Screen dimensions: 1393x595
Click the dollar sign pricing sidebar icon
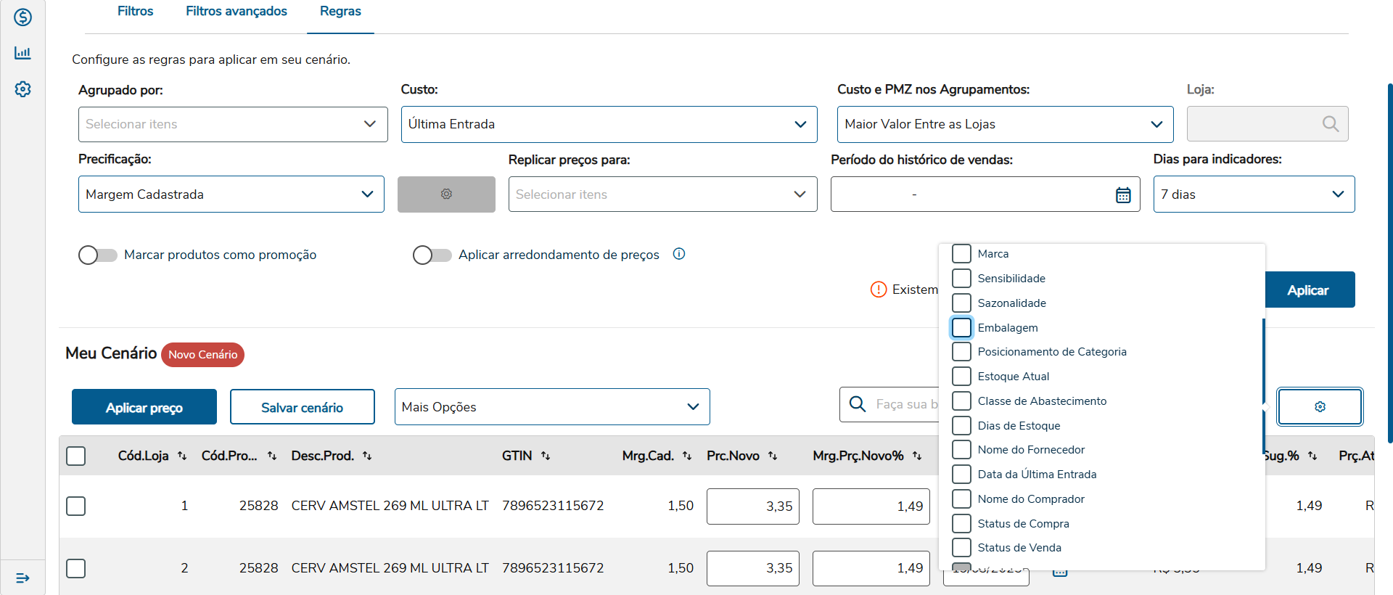[x=22, y=17]
